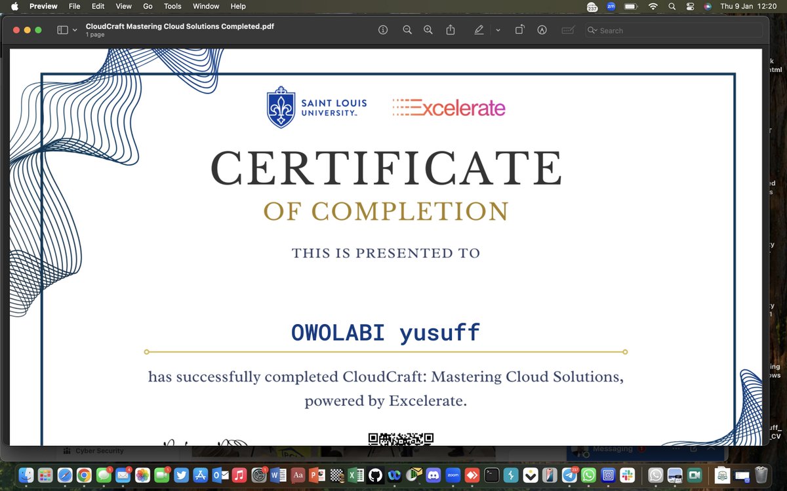787x491 pixels.
Task: Open the Edit menu
Action: click(x=98, y=7)
